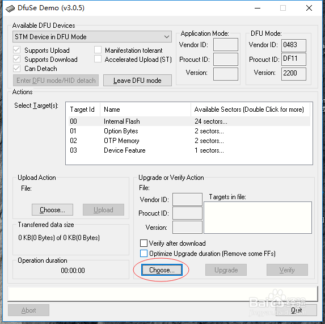The height and width of the screenshot is (324, 325).
Task: Close the DfuSe Demo window
Action: coord(309,8)
